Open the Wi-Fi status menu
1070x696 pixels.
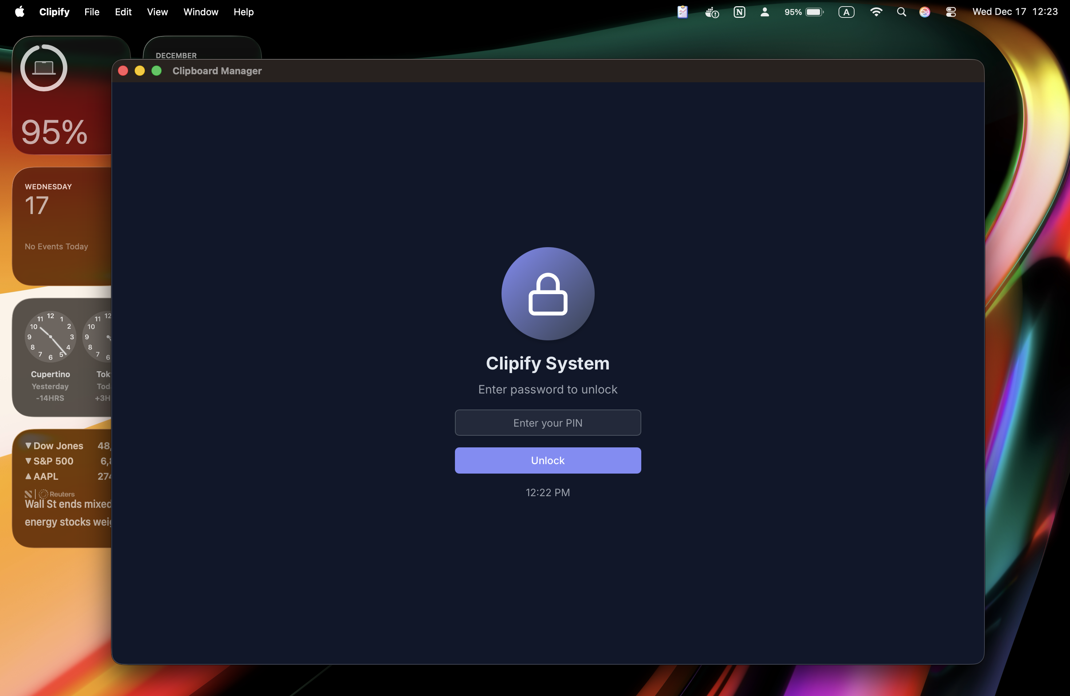(x=877, y=12)
